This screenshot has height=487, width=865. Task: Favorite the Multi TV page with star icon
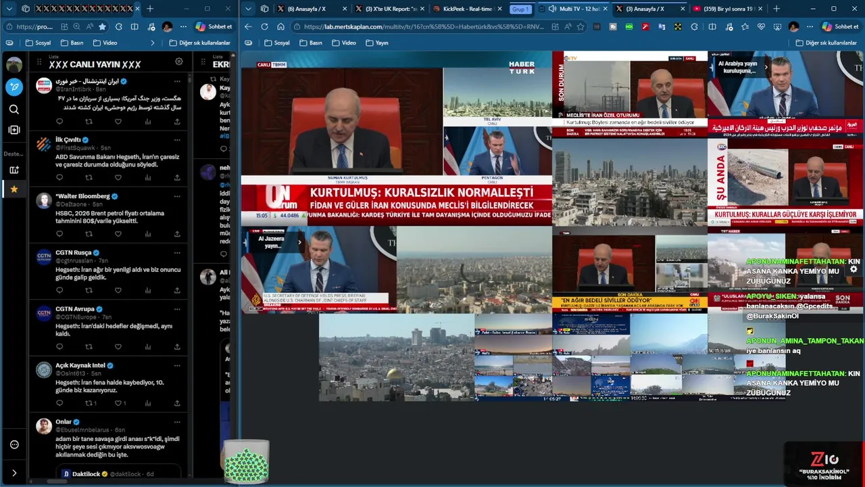click(580, 26)
